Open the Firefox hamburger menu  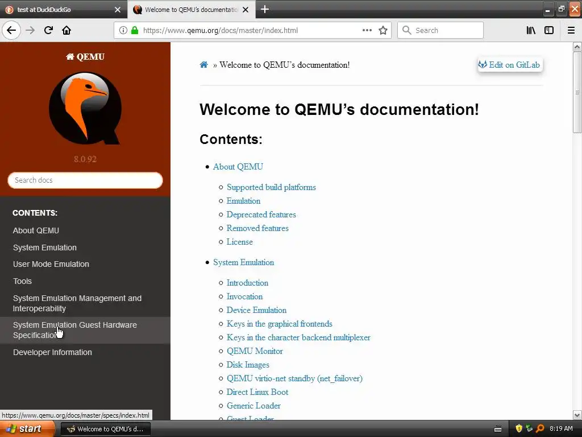pos(571,30)
